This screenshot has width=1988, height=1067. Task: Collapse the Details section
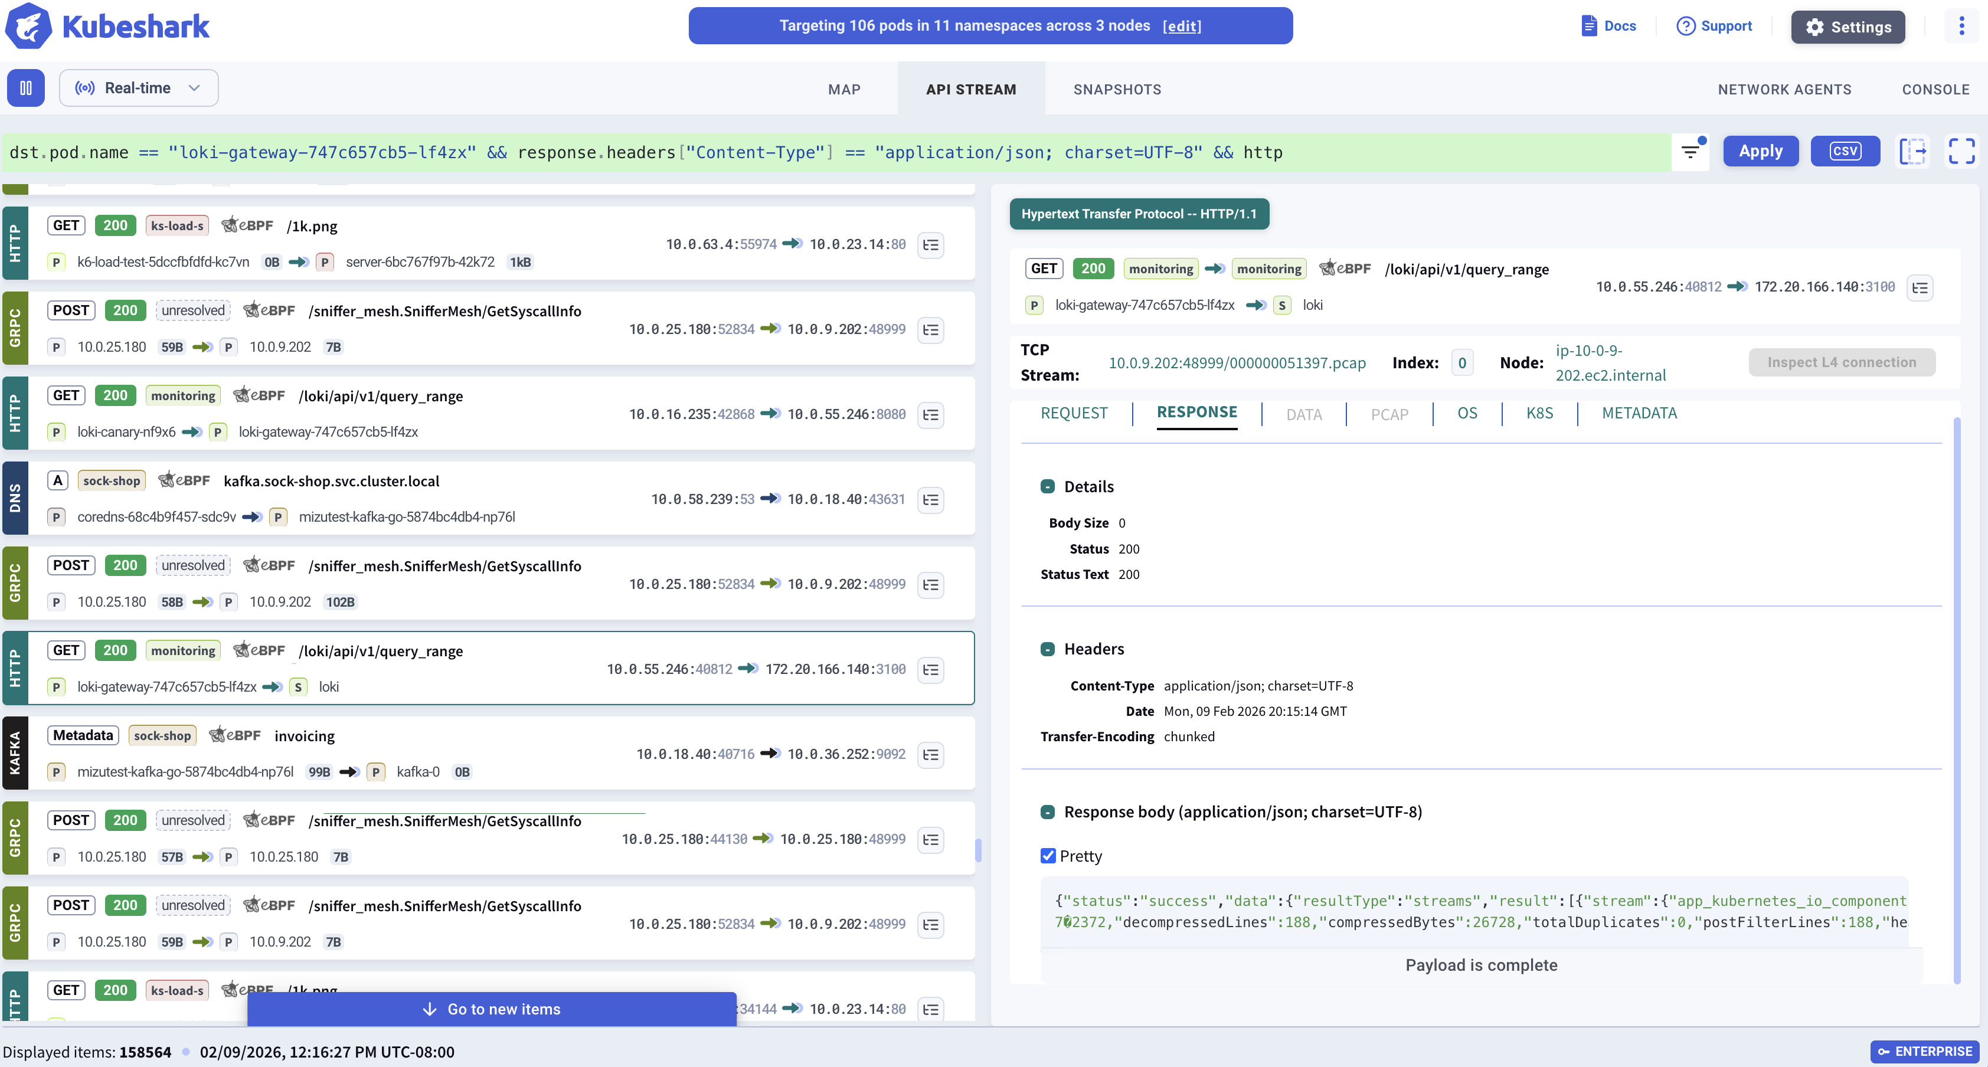(x=1047, y=487)
